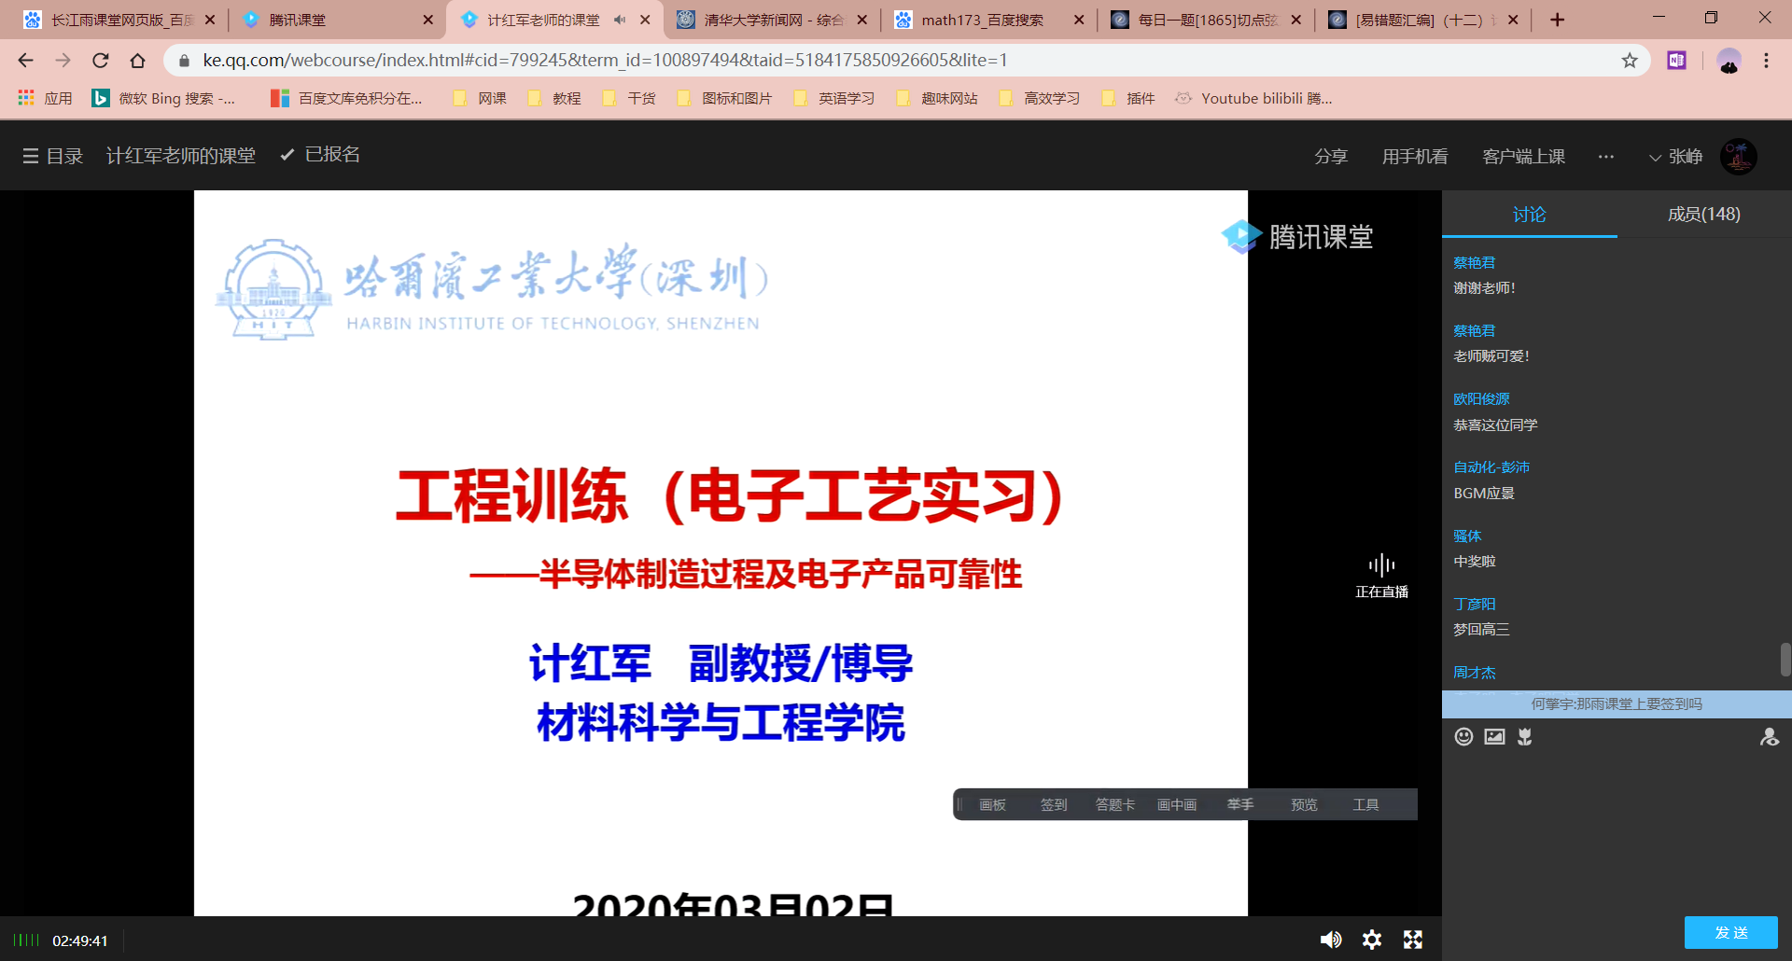Mute the speaker volume icon
This screenshot has height=961, width=1792.
(x=1331, y=940)
